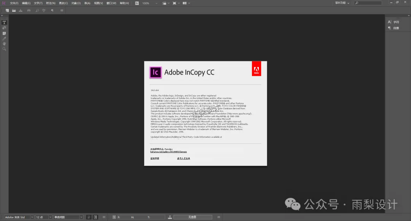This screenshot has height=221, width=411.
Task: Click the legal notices link in About dialog
Action: (x=155, y=158)
